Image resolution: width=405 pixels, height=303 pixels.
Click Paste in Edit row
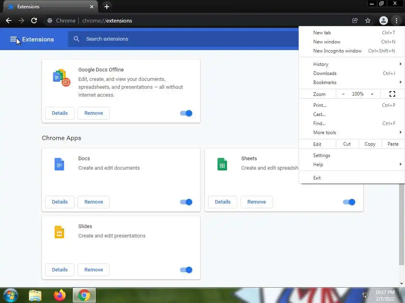click(393, 144)
